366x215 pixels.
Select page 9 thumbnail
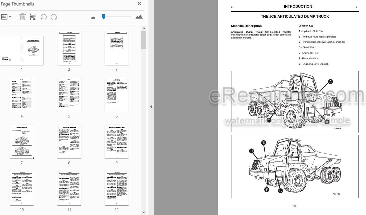click(117, 141)
